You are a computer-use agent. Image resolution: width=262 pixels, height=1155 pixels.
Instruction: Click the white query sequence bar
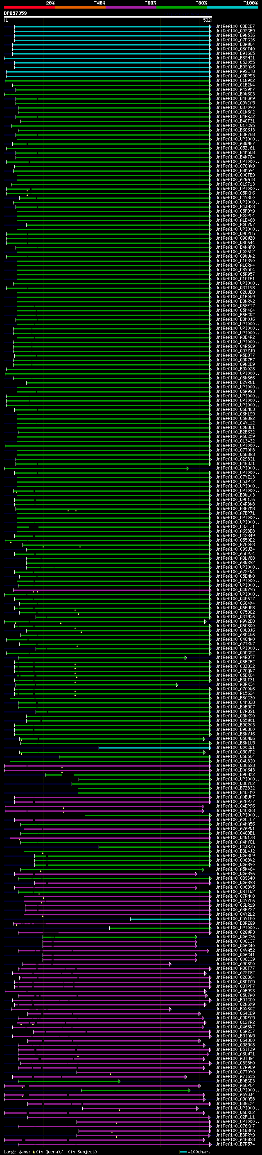click(x=108, y=16)
